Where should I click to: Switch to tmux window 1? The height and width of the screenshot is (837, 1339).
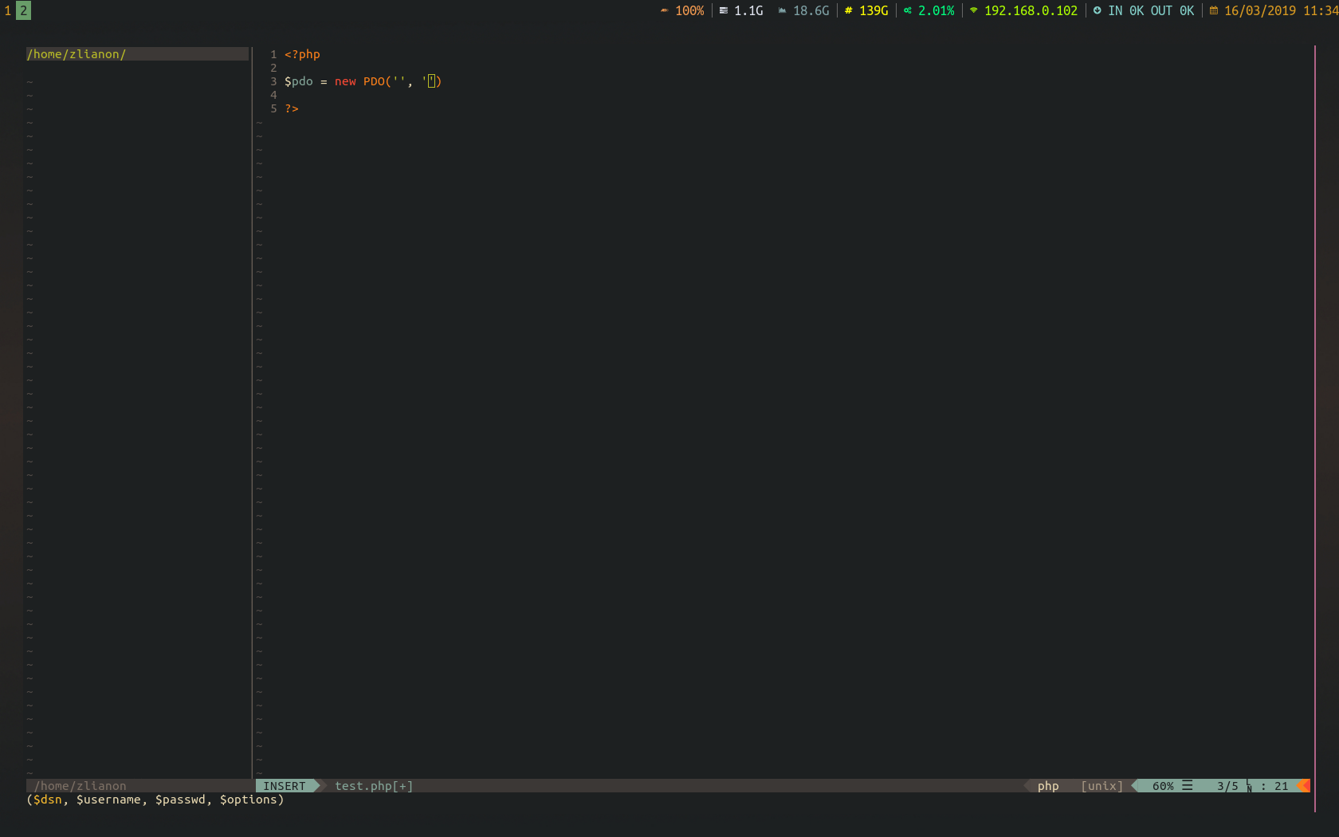(6, 10)
